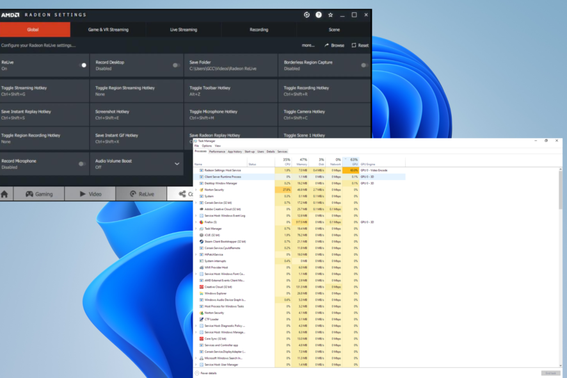Switch to Task Manager's Services tab

point(282,152)
